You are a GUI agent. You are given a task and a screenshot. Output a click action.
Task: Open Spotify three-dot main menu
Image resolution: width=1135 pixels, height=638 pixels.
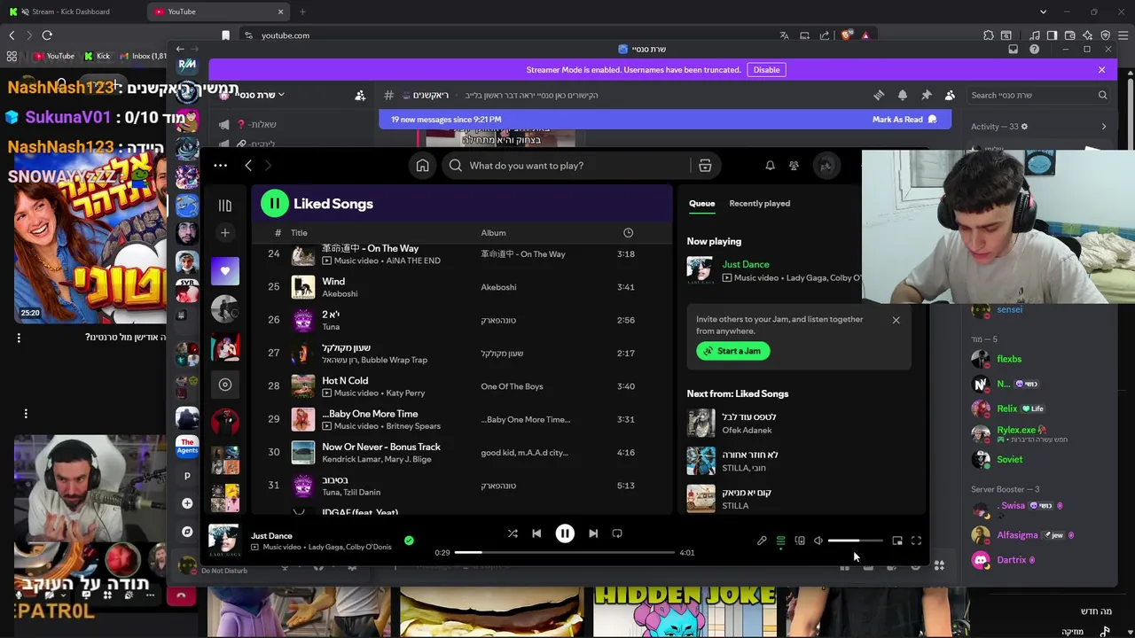[220, 166]
